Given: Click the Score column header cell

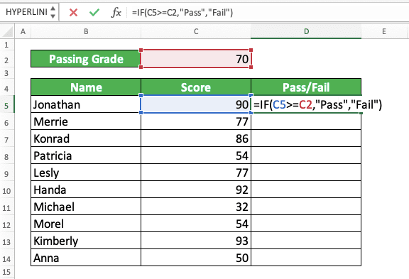Looking at the screenshot, I should [x=196, y=87].
